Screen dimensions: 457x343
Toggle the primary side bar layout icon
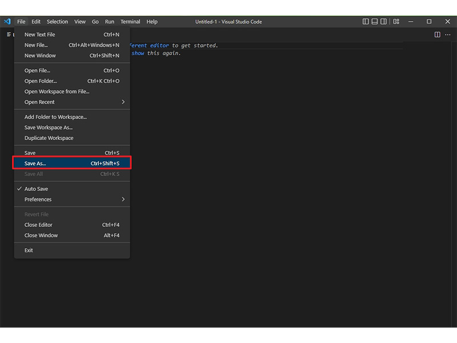pyautogui.click(x=366, y=21)
